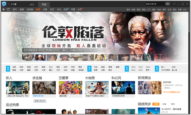The height and width of the screenshot is (115, 191).
Task: Filter movies by 科幻 genre
Action: point(51,67)
